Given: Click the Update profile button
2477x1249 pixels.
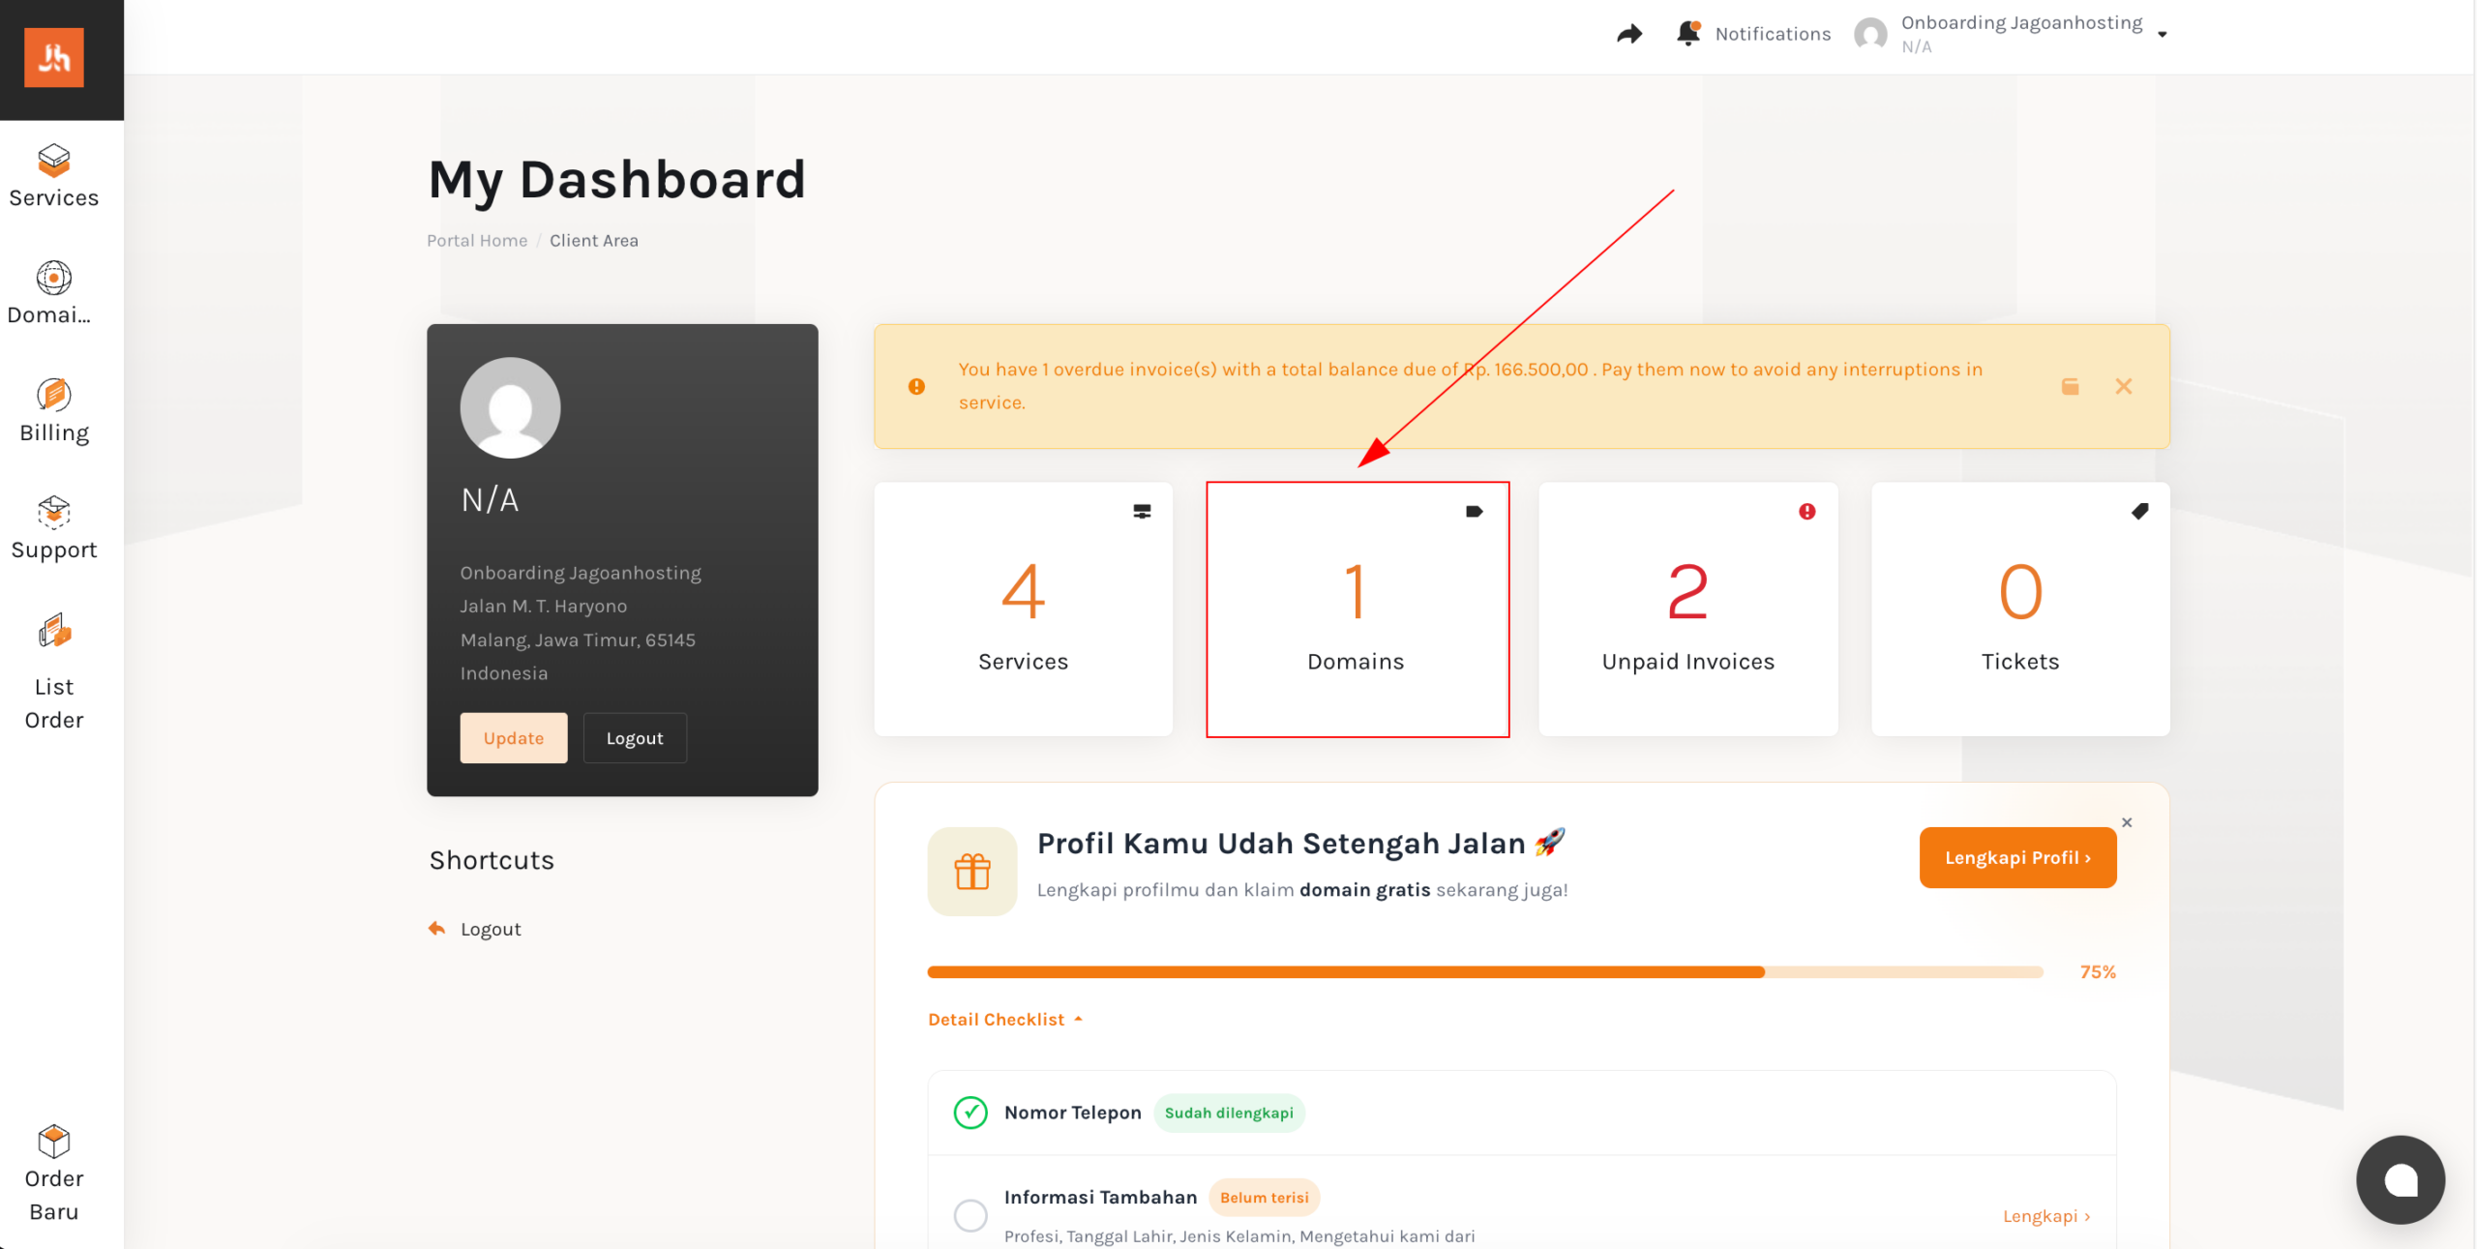Looking at the screenshot, I should pyautogui.click(x=514, y=738).
